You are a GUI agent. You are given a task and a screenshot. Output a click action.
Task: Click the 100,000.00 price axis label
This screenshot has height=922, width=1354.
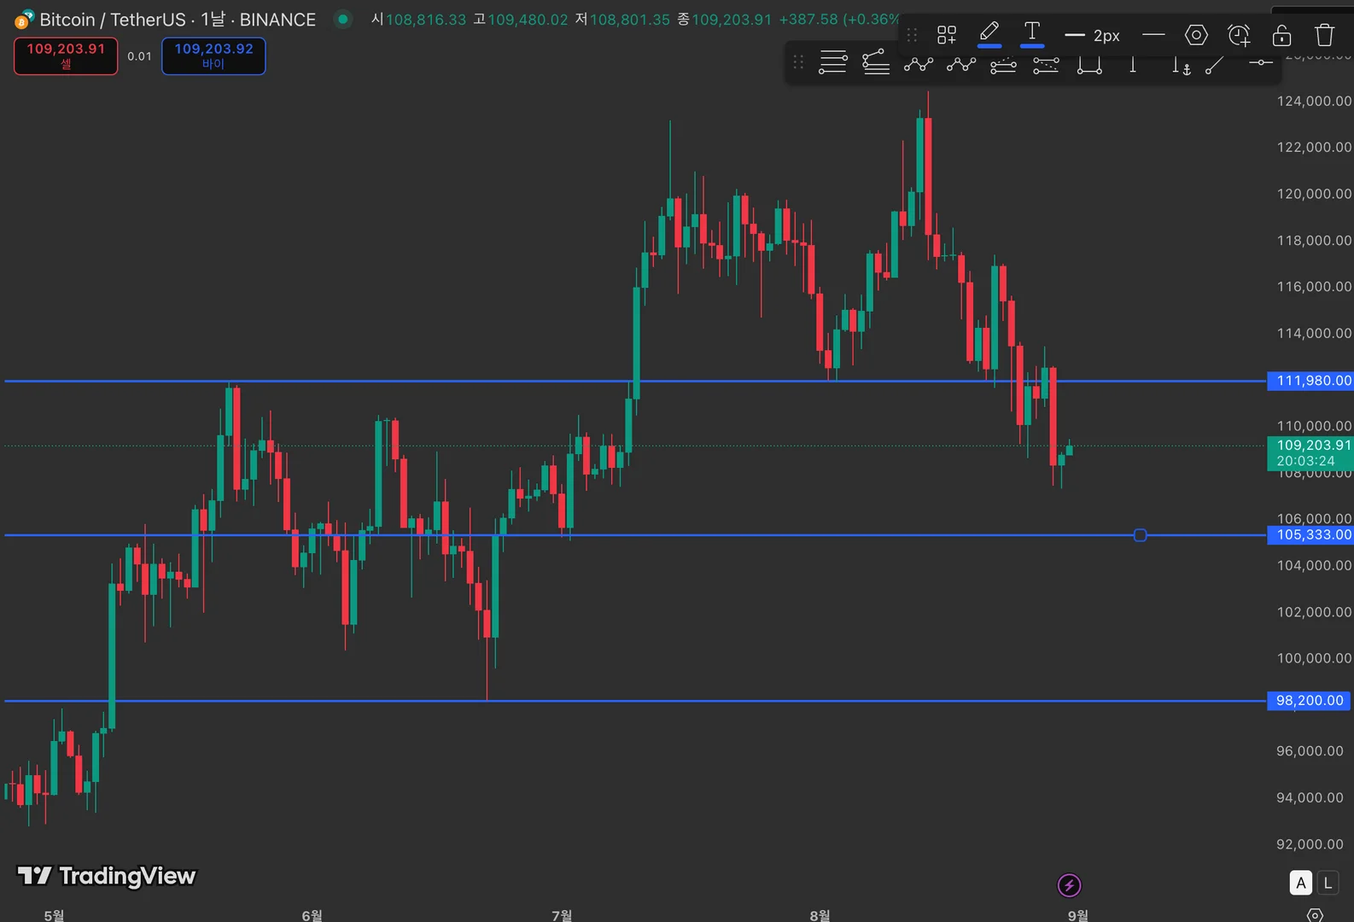[x=1314, y=658]
